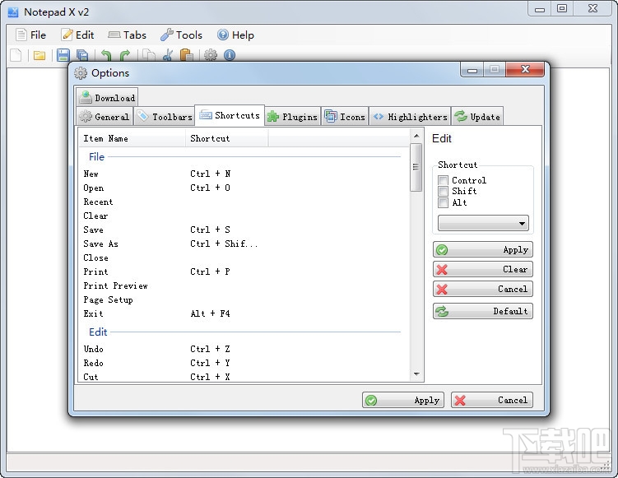Click the shortcut list scrollbar thumb
The image size is (618, 478).
(x=416, y=167)
